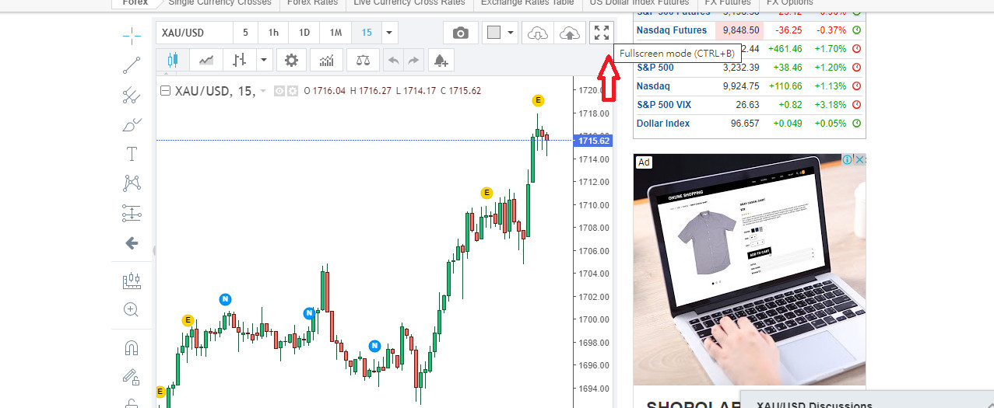Redo the chart action
The image size is (994, 408).
coord(414,60)
